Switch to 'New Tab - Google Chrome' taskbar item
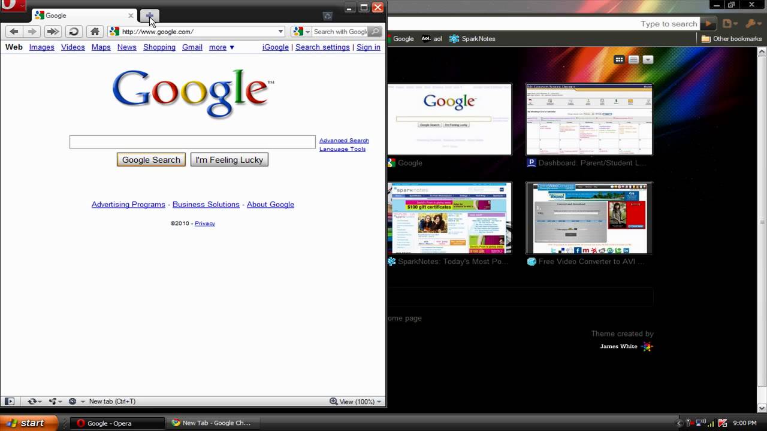767x431 pixels. click(212, 423)
